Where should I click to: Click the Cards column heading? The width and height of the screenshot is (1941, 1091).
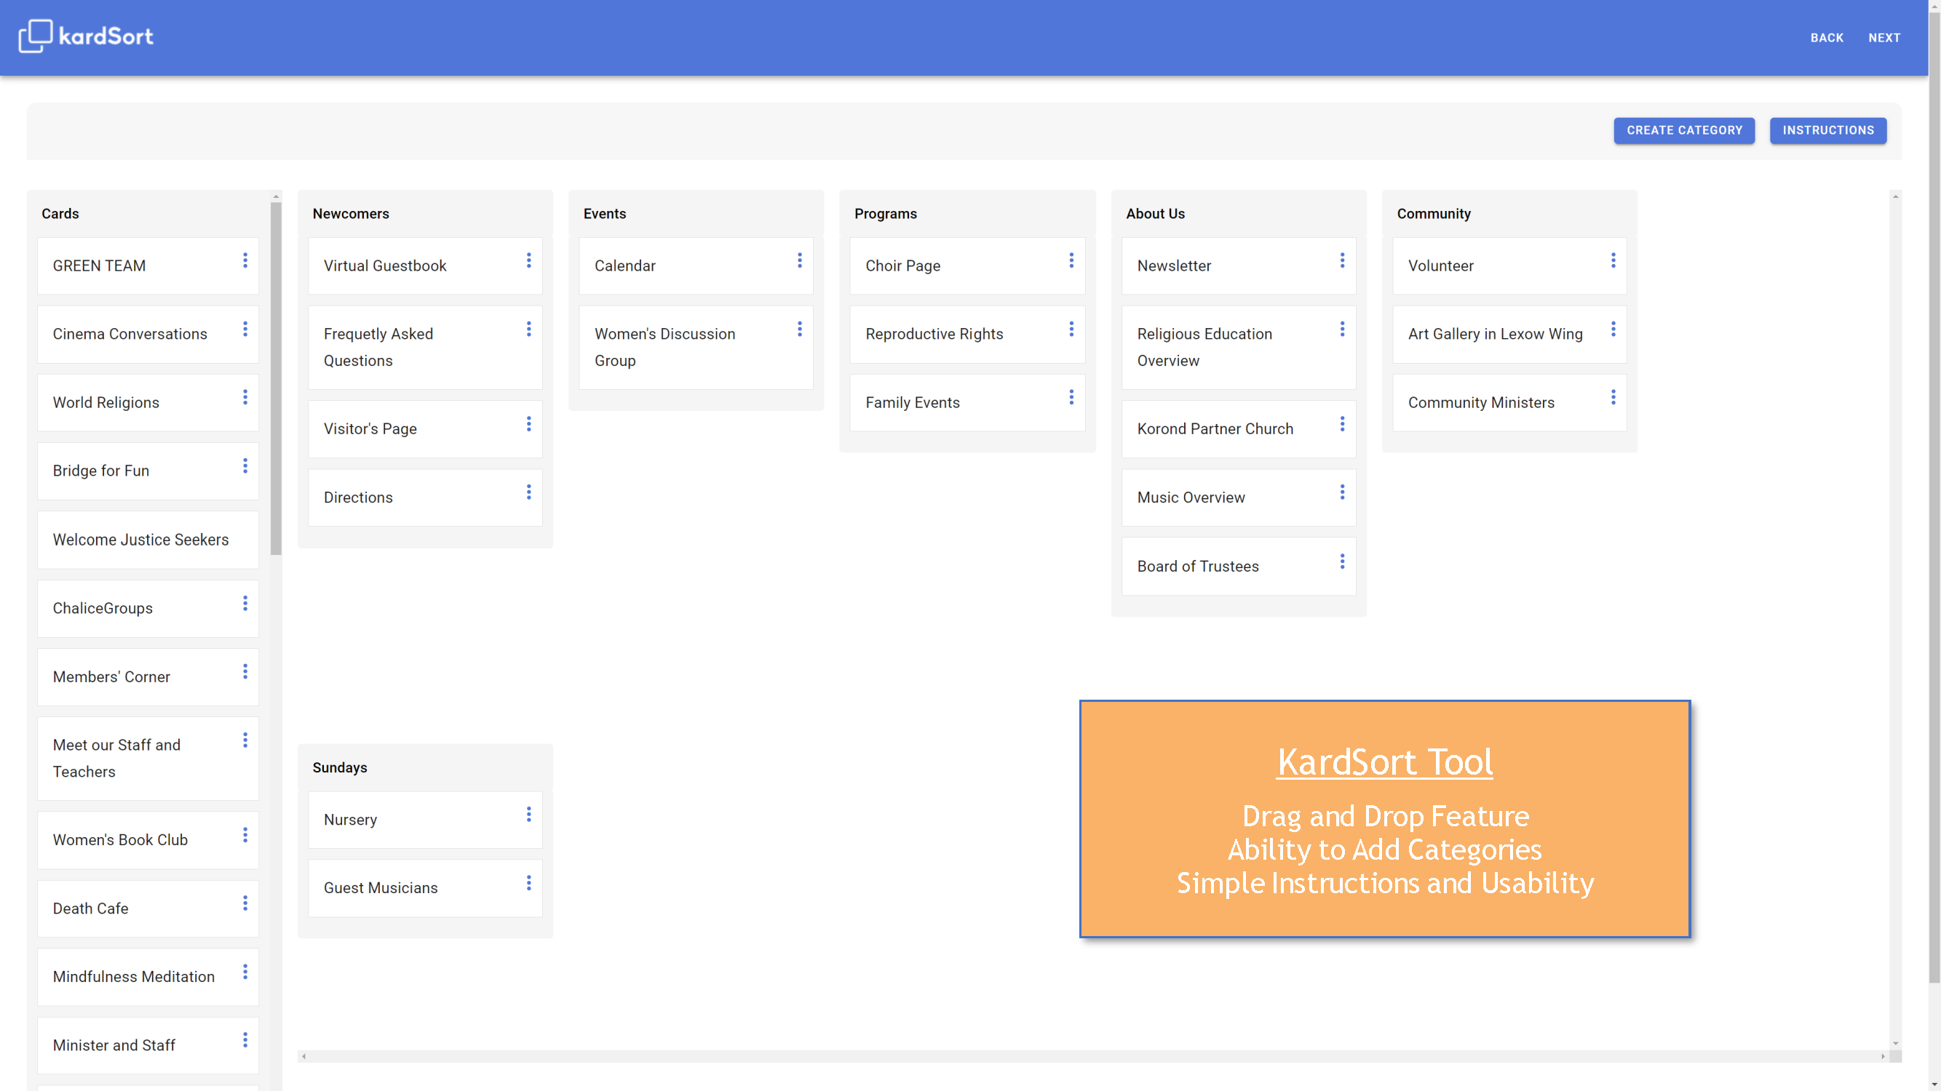60,214
